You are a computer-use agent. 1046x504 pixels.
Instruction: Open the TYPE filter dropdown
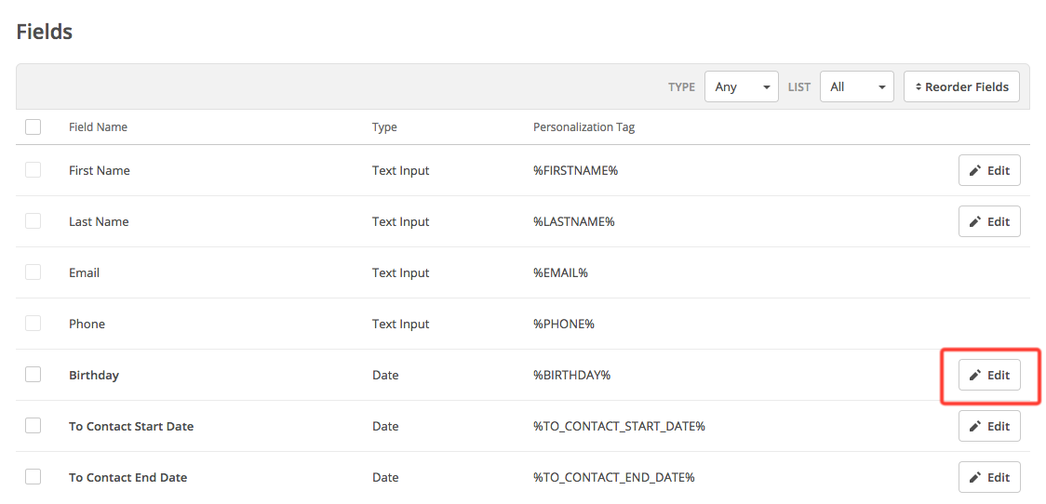[742, 87]
